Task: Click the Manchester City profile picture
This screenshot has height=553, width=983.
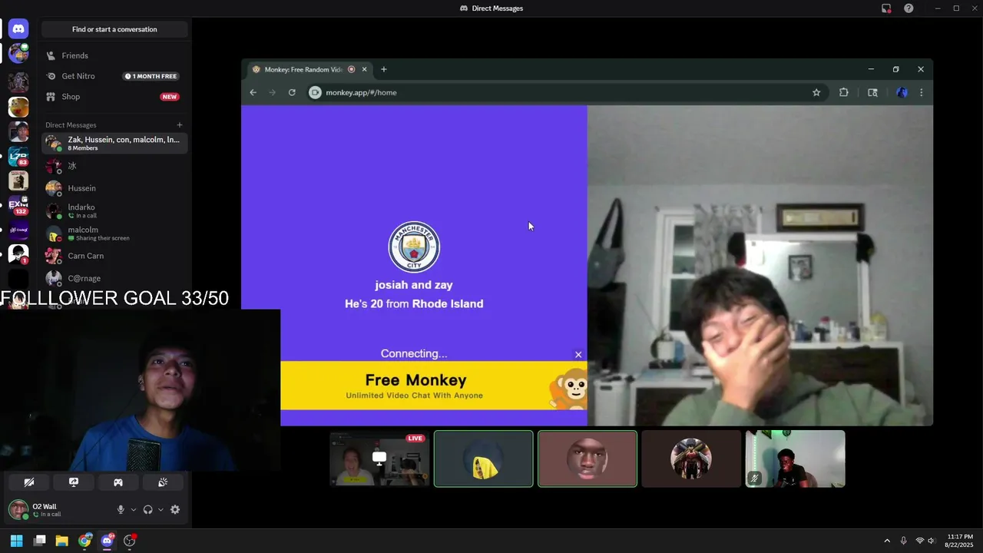Action: (414, 247)
